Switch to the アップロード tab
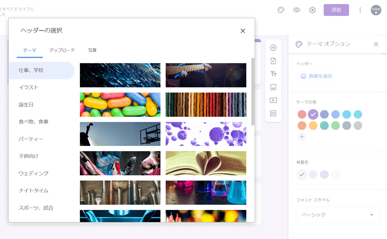 [x=62, y=50]
